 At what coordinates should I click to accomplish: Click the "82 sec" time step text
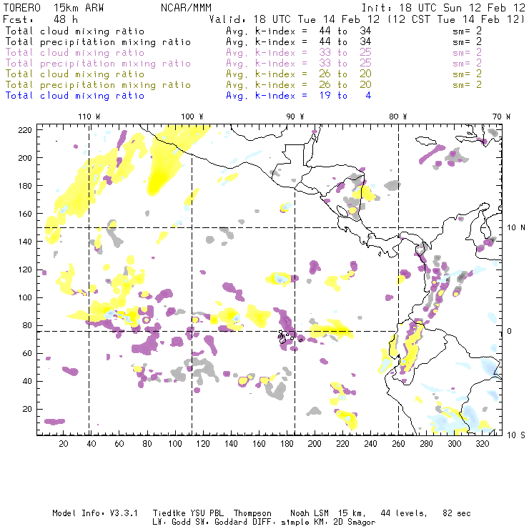coord(457,513)
